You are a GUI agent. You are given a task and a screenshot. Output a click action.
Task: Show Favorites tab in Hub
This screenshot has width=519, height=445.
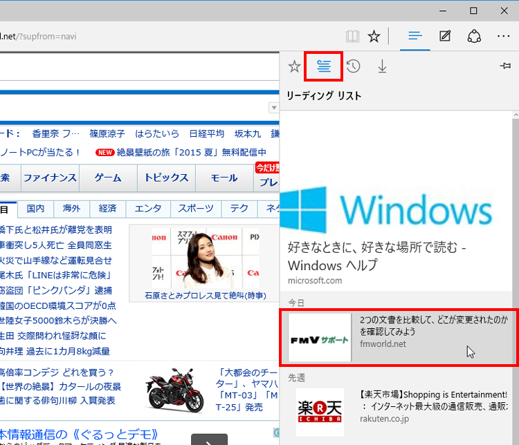coord(294,66)
